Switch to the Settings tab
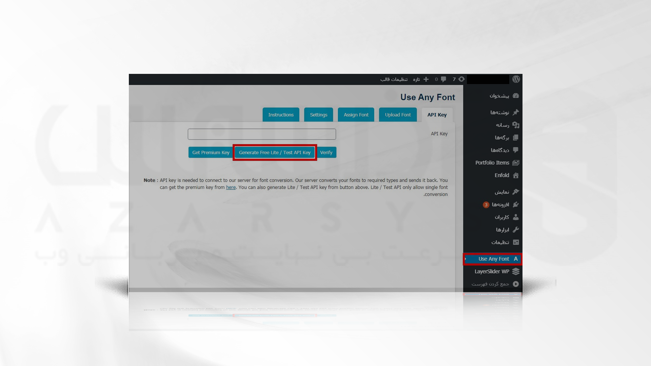Screen dimensions: 651x366 318,115
